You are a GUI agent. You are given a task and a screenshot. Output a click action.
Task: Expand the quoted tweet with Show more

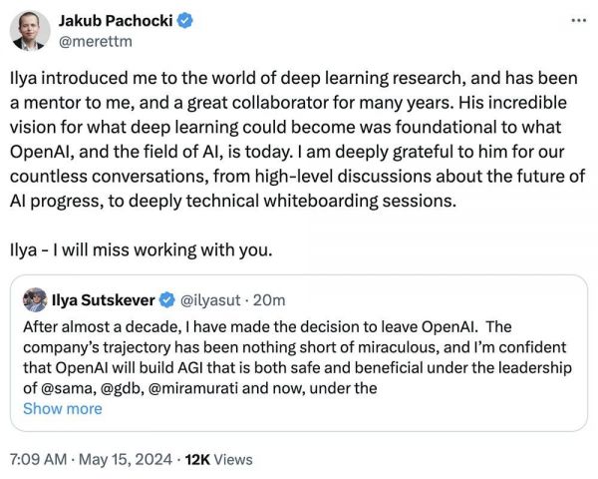click(62, 408)
